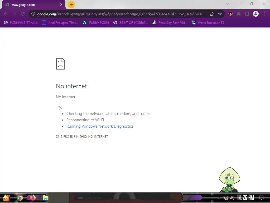Click the sad page error icon

[60, 64]
